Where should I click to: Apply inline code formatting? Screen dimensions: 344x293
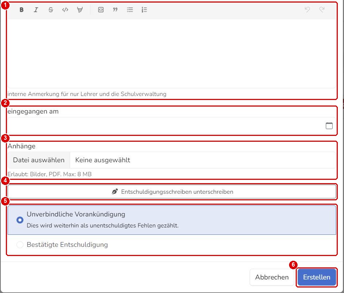[x=65, y=10]
